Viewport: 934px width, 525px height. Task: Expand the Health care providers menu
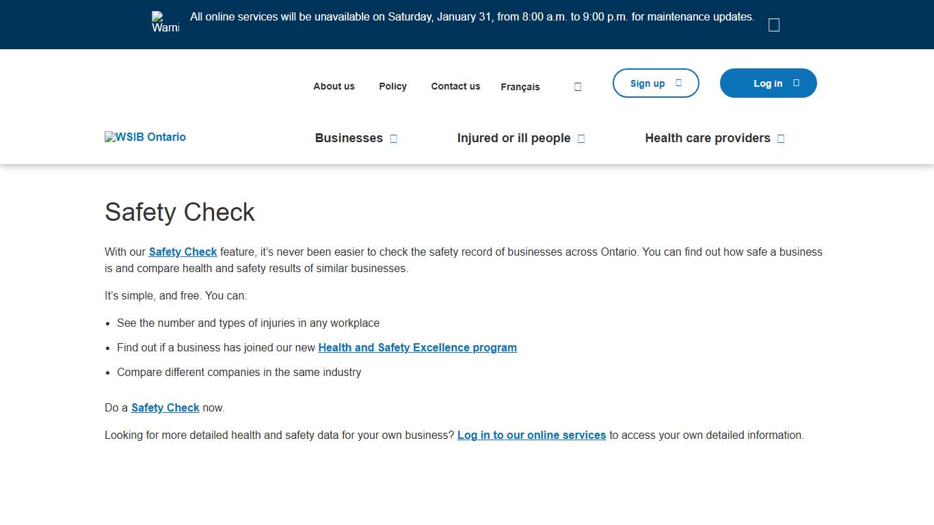click(x=715, y=138)
